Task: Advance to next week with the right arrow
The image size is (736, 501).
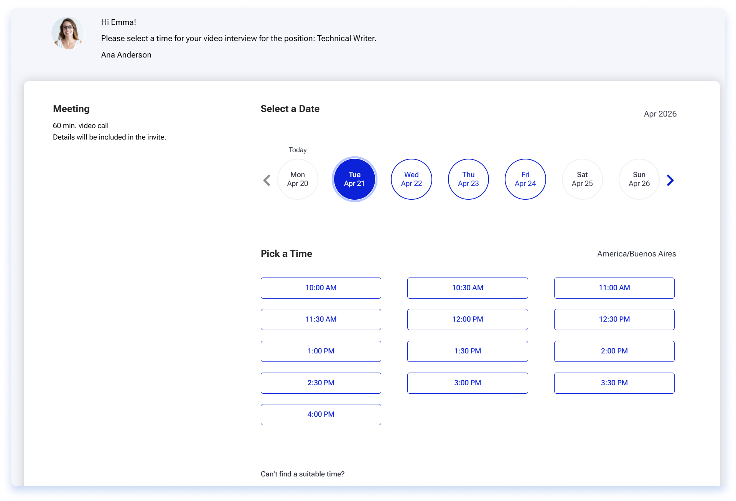Action: (x=670, y=180)
